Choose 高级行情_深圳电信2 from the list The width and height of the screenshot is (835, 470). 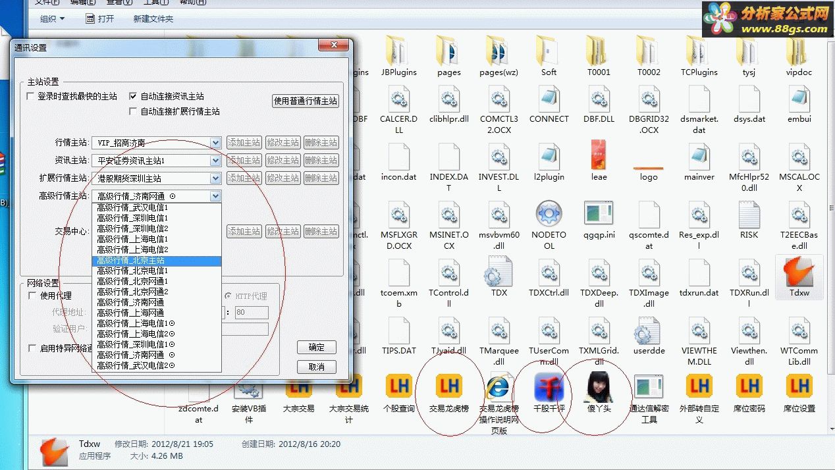pos(157,228)
